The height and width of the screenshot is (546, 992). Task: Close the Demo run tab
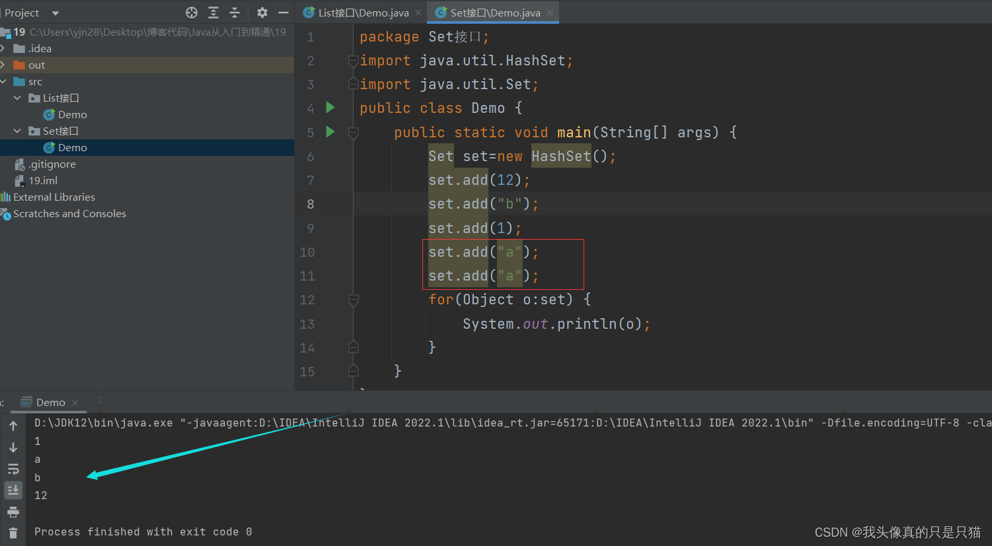click(x=75, y=403)
